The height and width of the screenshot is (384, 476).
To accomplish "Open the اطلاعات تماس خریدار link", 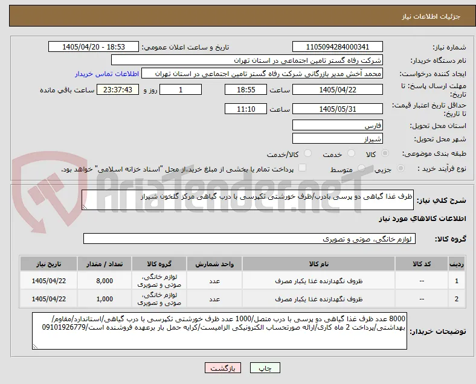I will 107,74.
